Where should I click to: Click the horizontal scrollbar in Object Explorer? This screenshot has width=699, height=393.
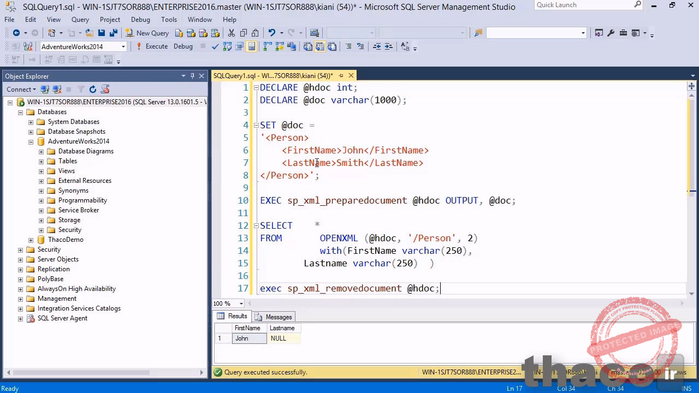coord(104,372)
